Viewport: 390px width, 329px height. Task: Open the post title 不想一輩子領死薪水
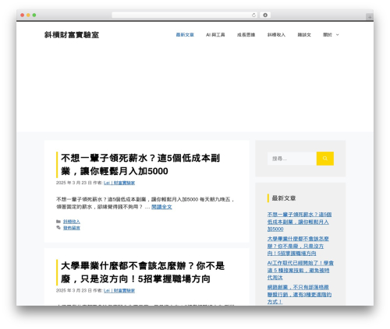click(140, 164)
